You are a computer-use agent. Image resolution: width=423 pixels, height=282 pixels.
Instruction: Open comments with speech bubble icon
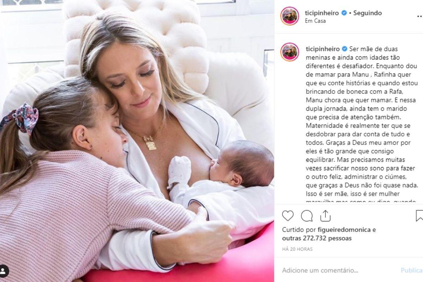[x=307, y=216]
